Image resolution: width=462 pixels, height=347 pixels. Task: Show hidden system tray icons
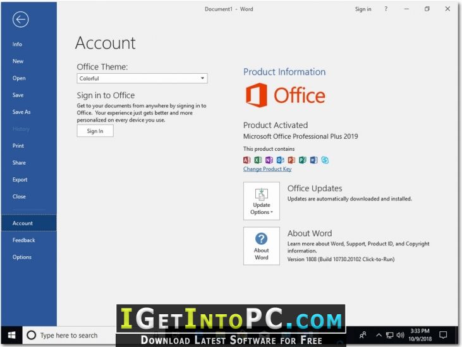pos(379,335)
